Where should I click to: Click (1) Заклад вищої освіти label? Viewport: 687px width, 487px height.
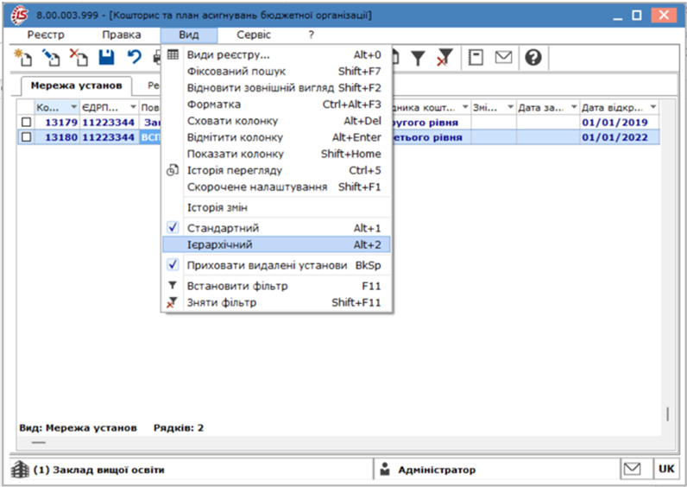98,470
